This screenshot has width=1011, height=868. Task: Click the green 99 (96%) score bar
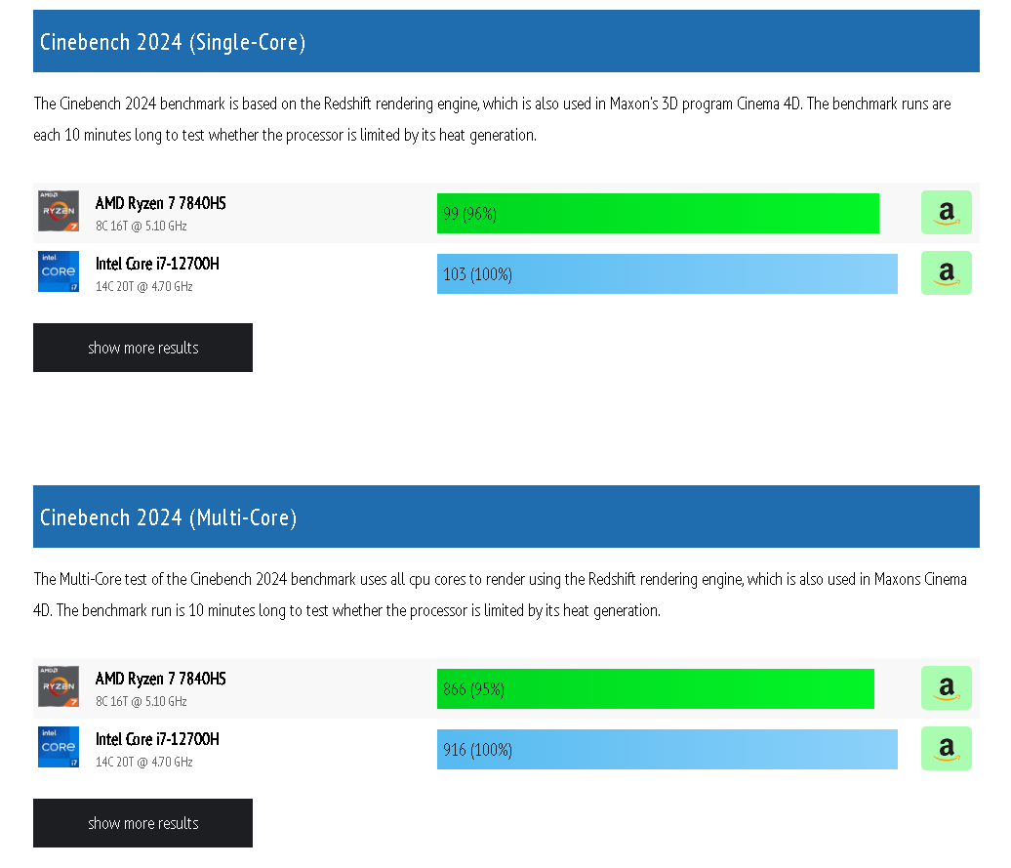point(658,214)
